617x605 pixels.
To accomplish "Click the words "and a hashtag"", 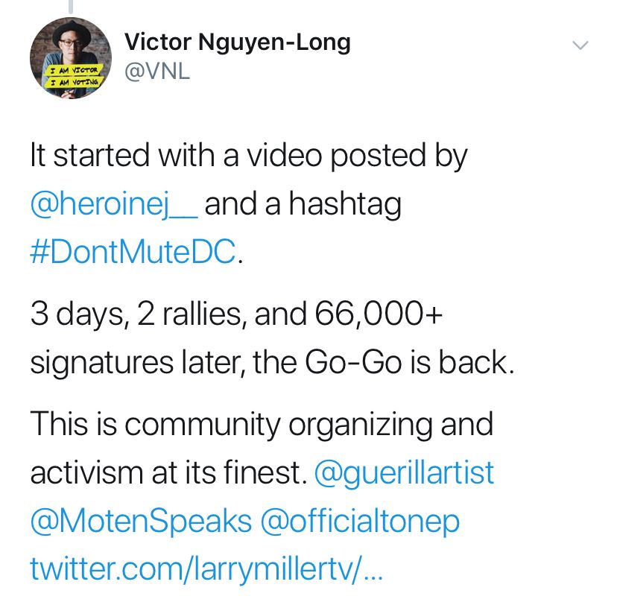I will coord(302,204).
